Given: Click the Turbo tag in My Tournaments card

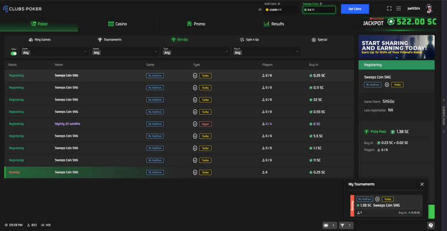Looking at the screenshot, I should (x=388, y=199).
